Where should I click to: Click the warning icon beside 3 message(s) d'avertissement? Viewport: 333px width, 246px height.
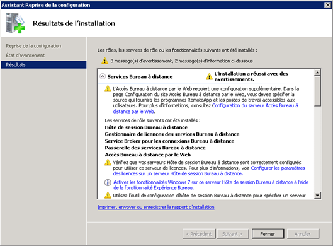[104, 61]
